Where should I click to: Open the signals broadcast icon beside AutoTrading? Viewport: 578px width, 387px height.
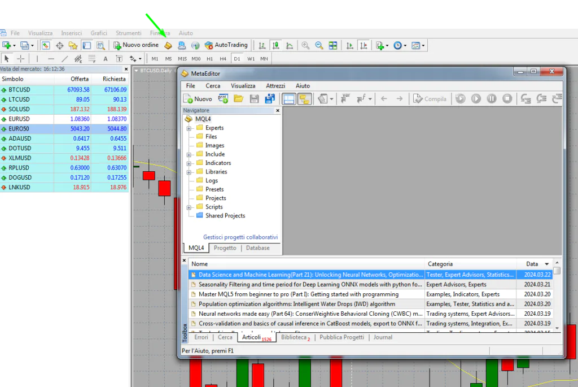tap(195, 45)
